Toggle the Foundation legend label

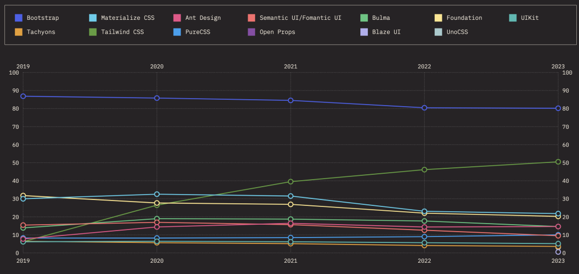click(x=464, y=18)
